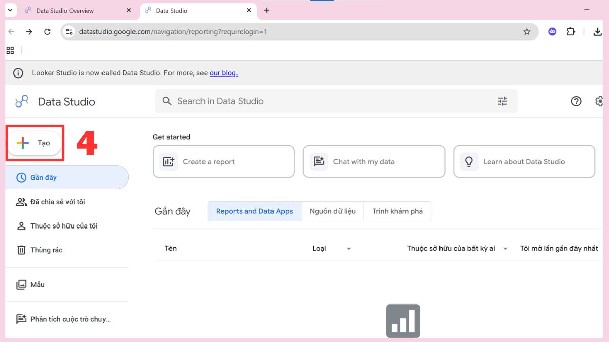Reload the current page
Screen dimensions: 609x342
[x=47, y=32]
